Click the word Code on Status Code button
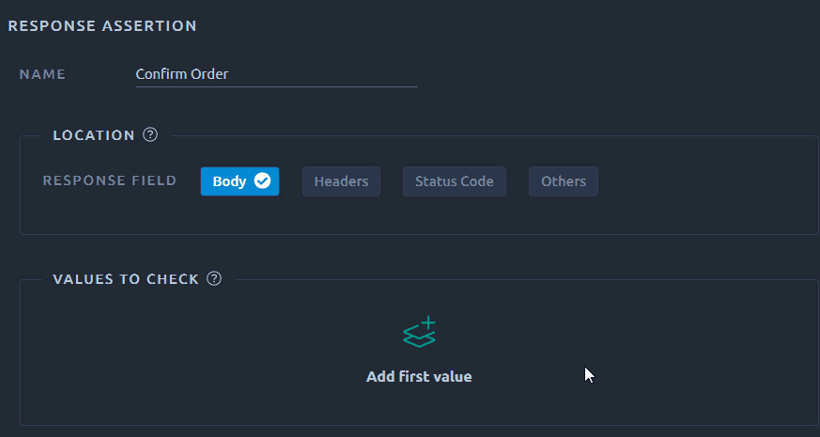The image size is (820, 437). tap(476, 182)
